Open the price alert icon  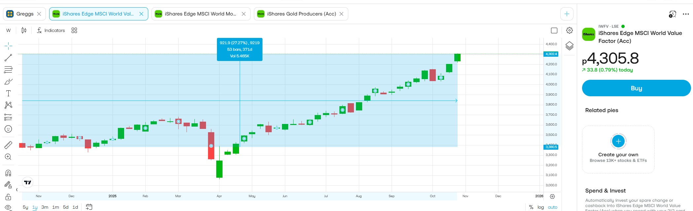point(673,14)
